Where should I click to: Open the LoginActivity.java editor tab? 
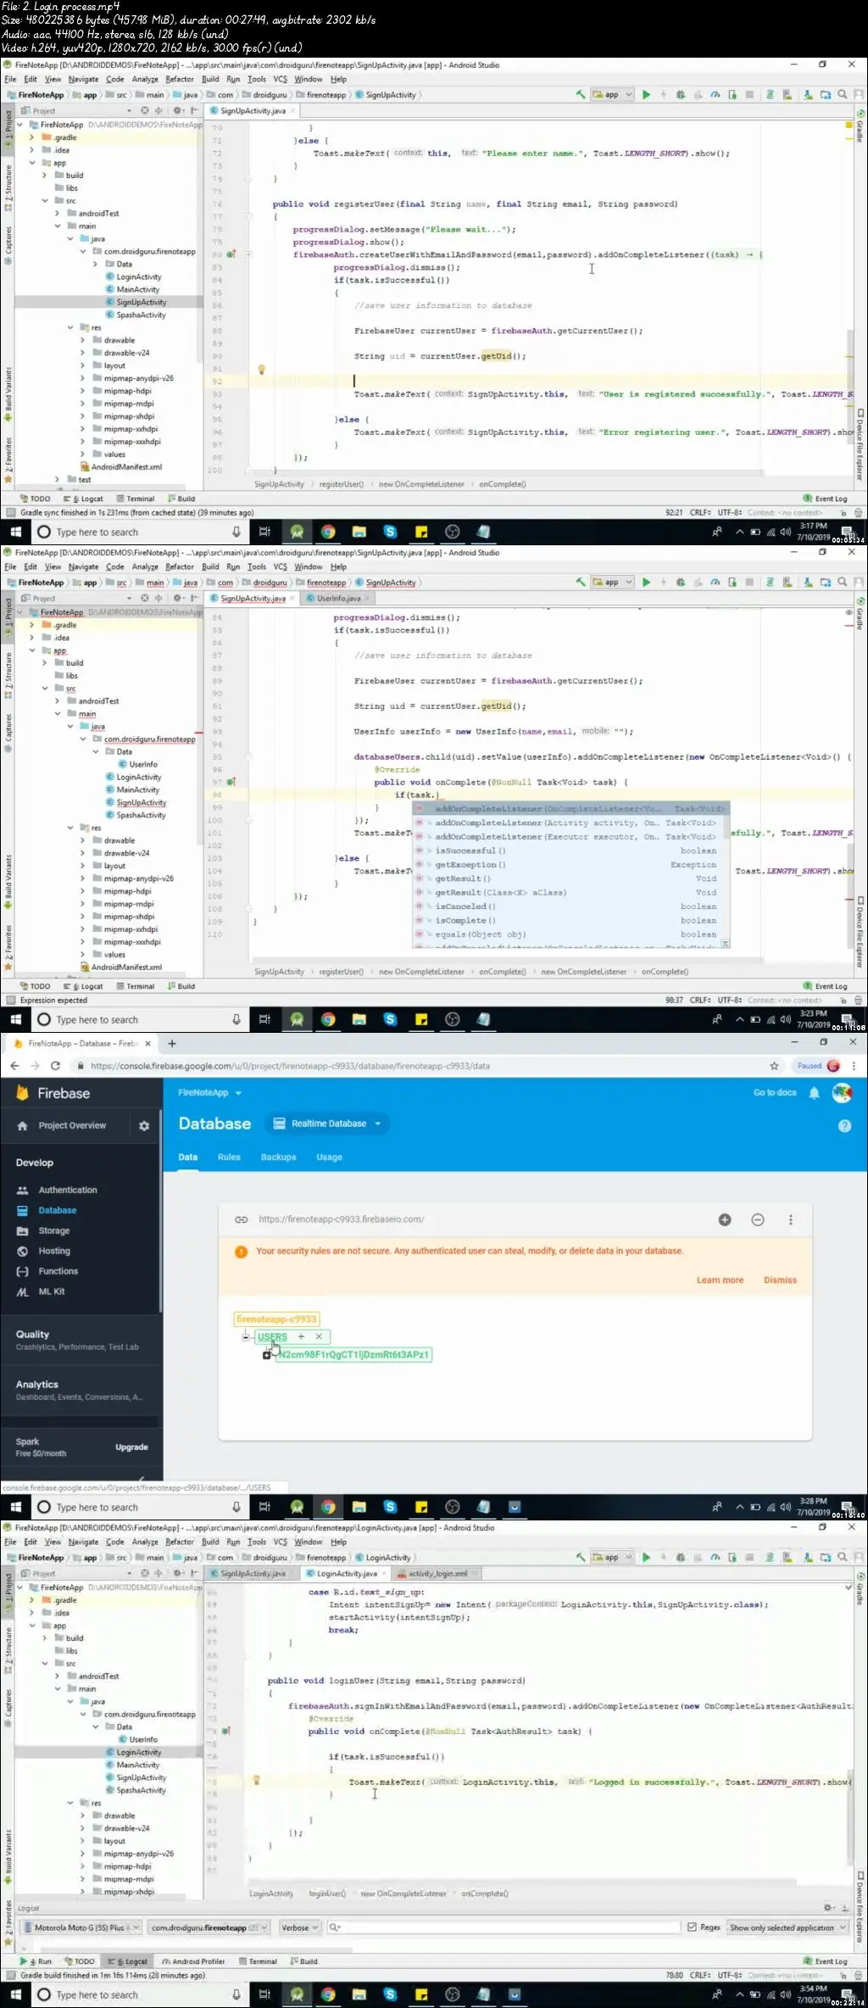(x=347, y=1574)
